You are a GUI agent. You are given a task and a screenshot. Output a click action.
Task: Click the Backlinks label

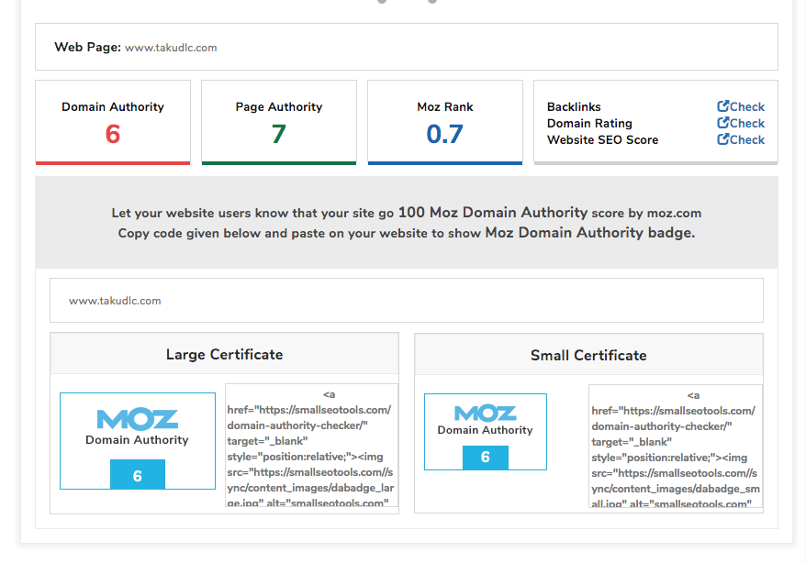point(574,106)
